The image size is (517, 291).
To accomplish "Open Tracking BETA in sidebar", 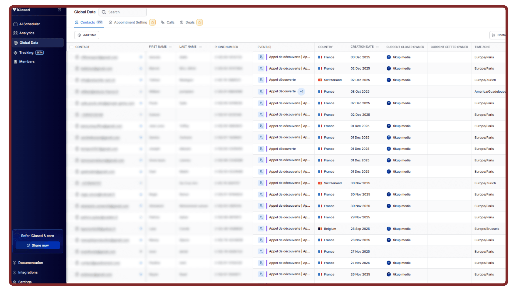I will pos(26,53).
